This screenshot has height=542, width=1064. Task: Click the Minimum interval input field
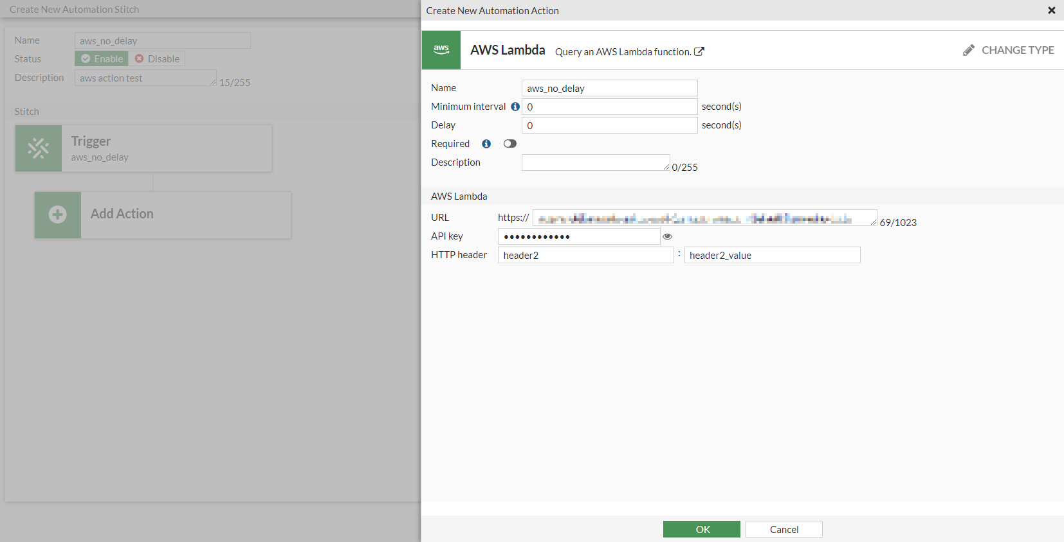pyautogui.click(x=610, y=107)
